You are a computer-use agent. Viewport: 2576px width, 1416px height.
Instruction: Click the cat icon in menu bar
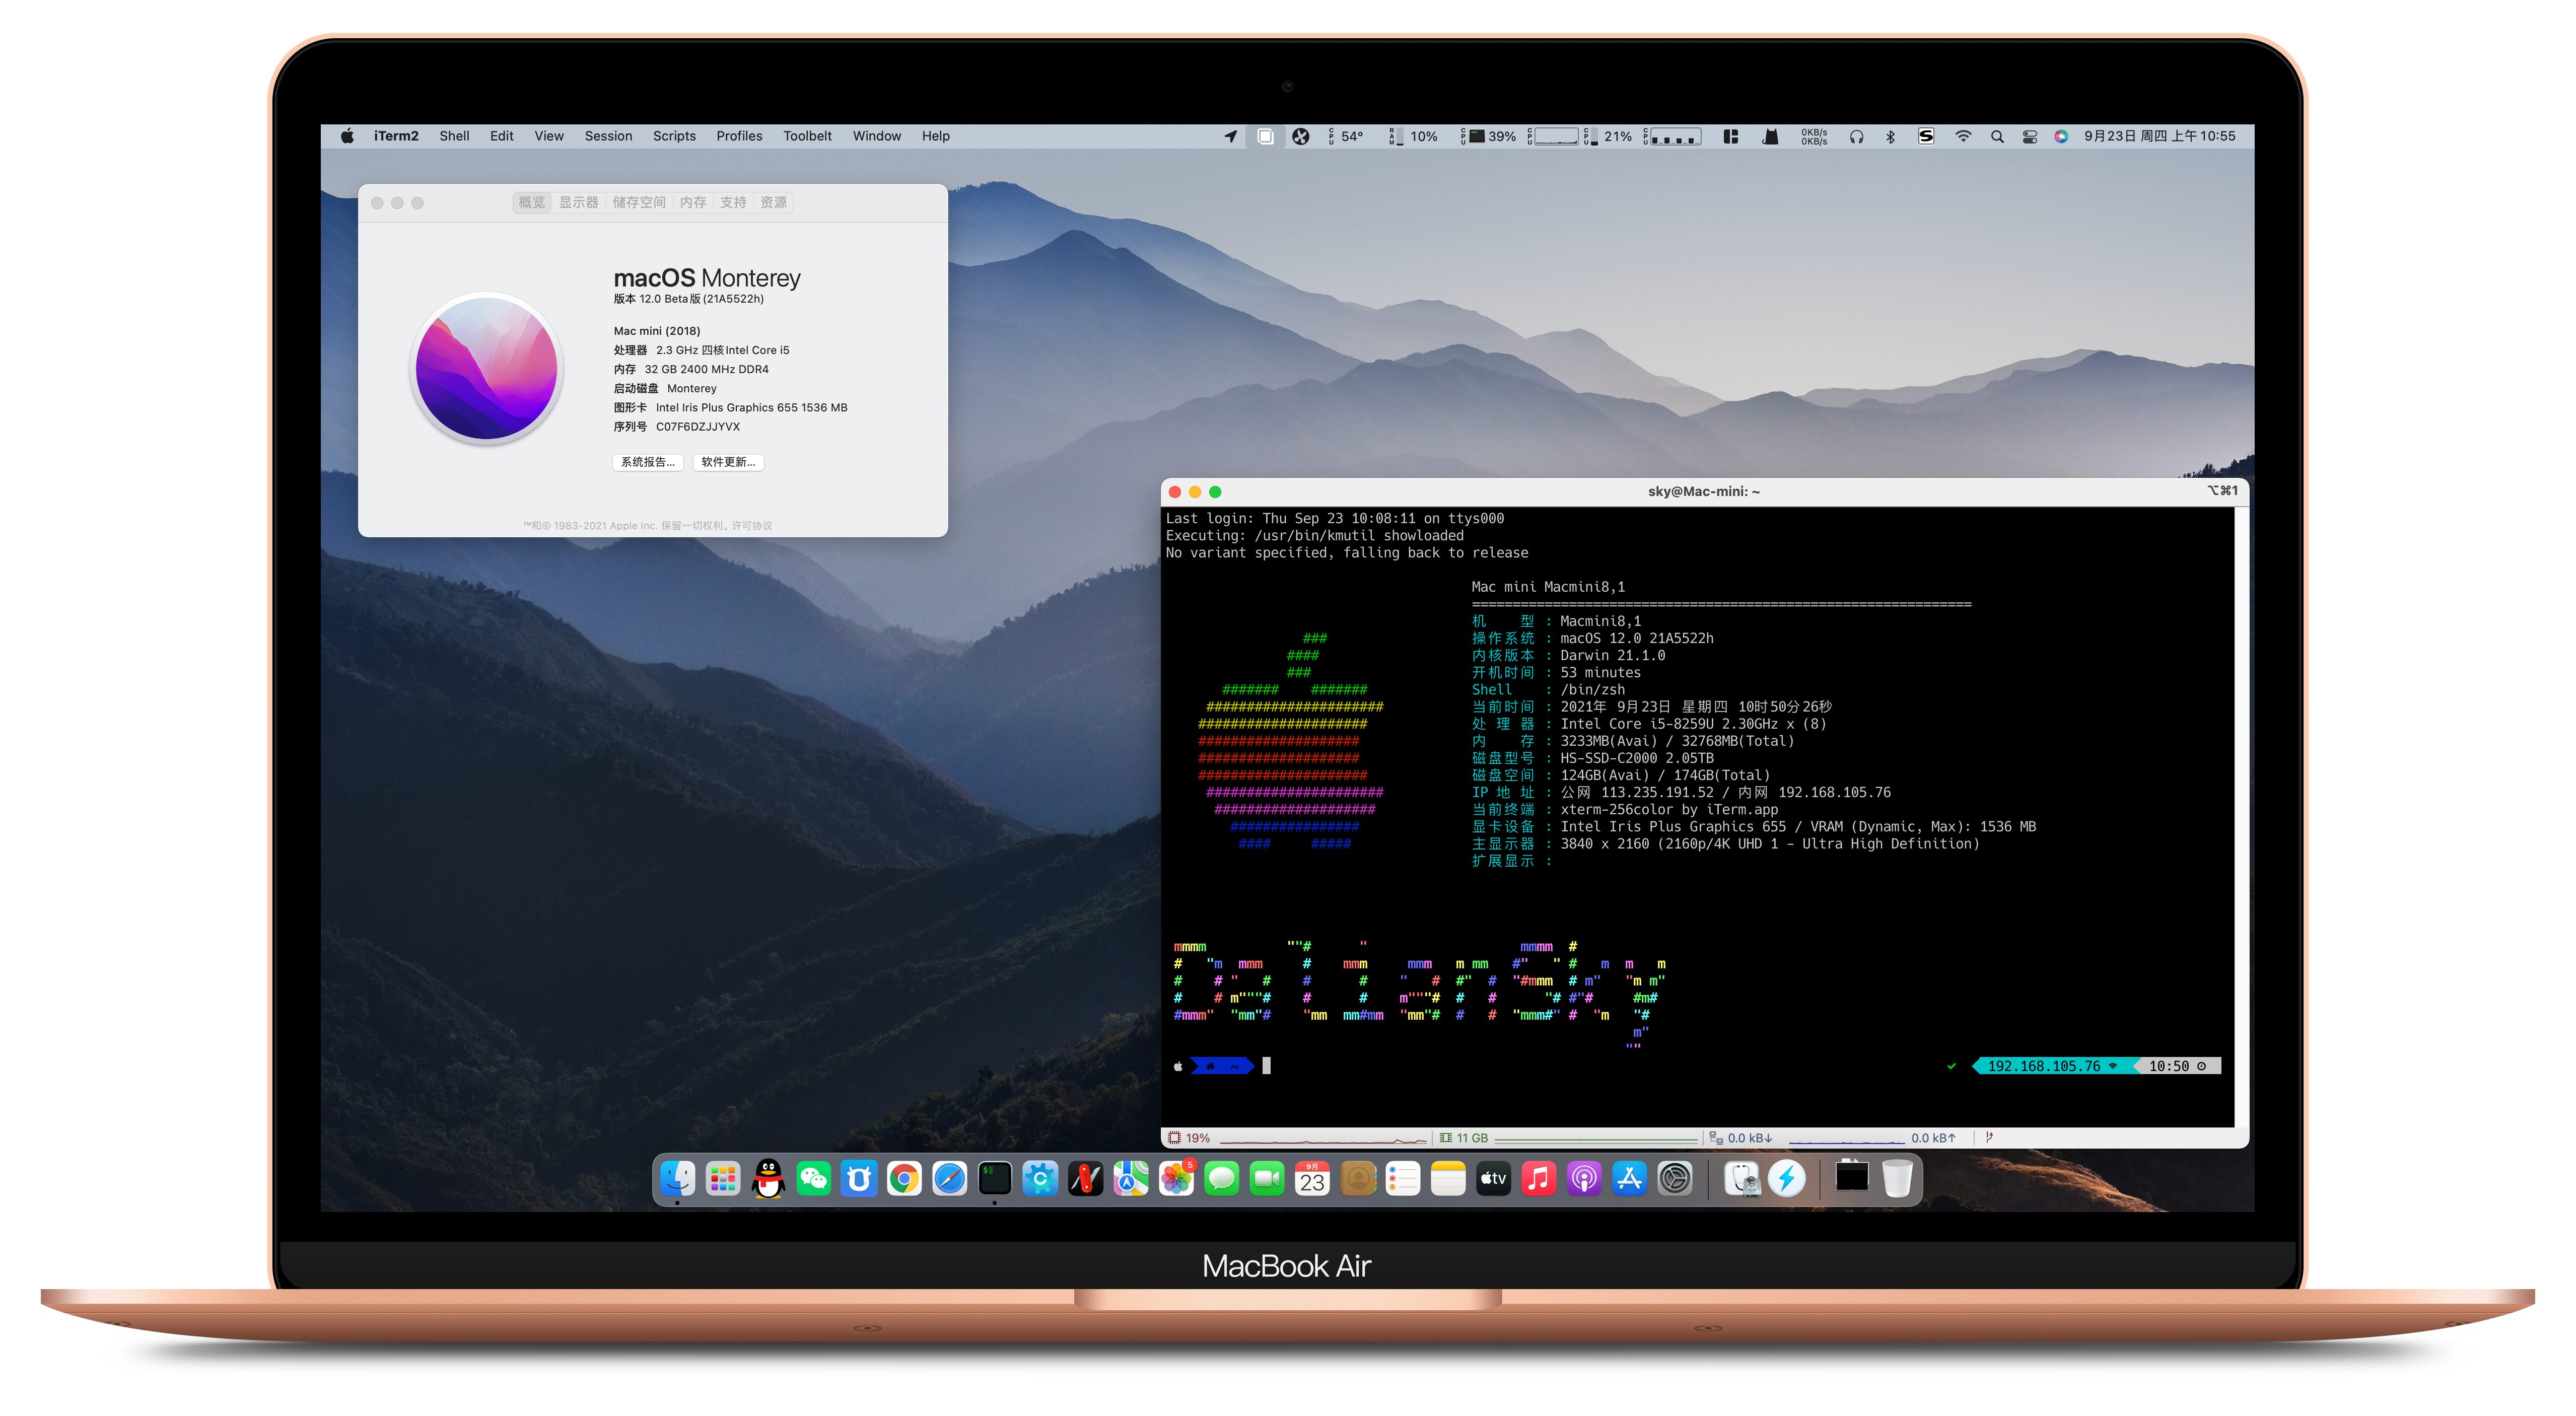[x=1770, y=137]
